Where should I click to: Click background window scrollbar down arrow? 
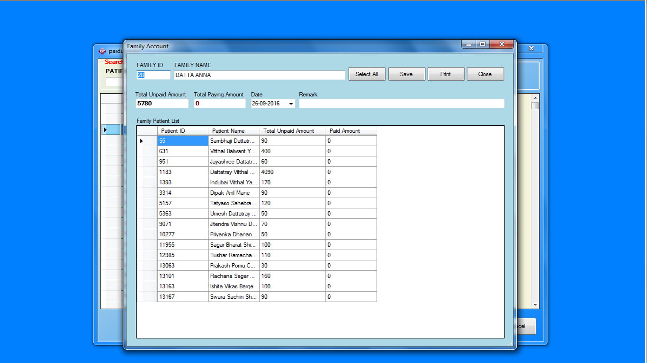tap(535, 305)
